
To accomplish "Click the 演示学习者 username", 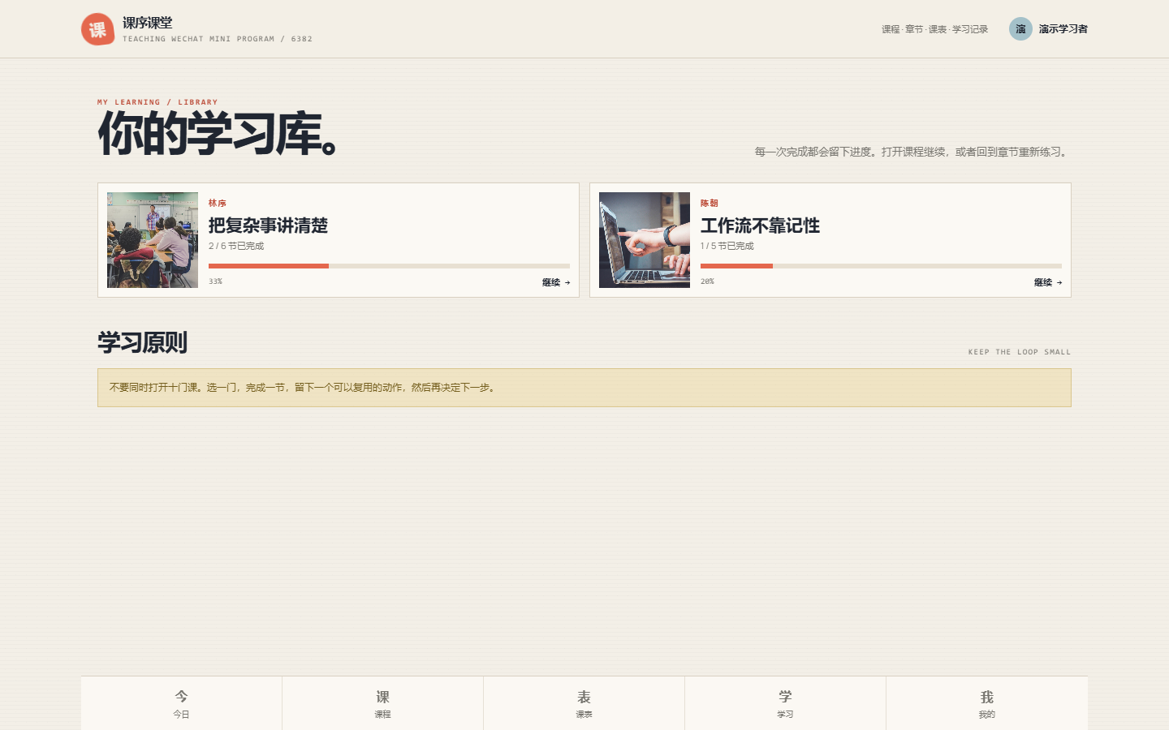I will pyautogui.click(x=1063, y=29).
